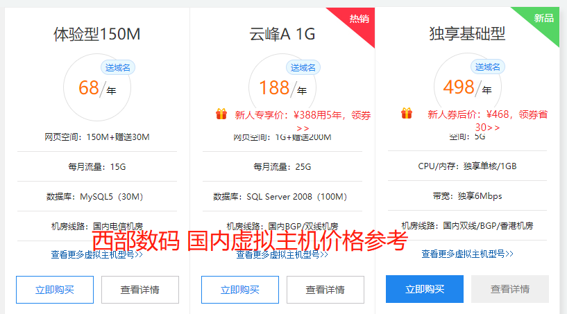Screen dimensions: 567x314
Task: Click the 188/年 price
Action: point(282,88)
